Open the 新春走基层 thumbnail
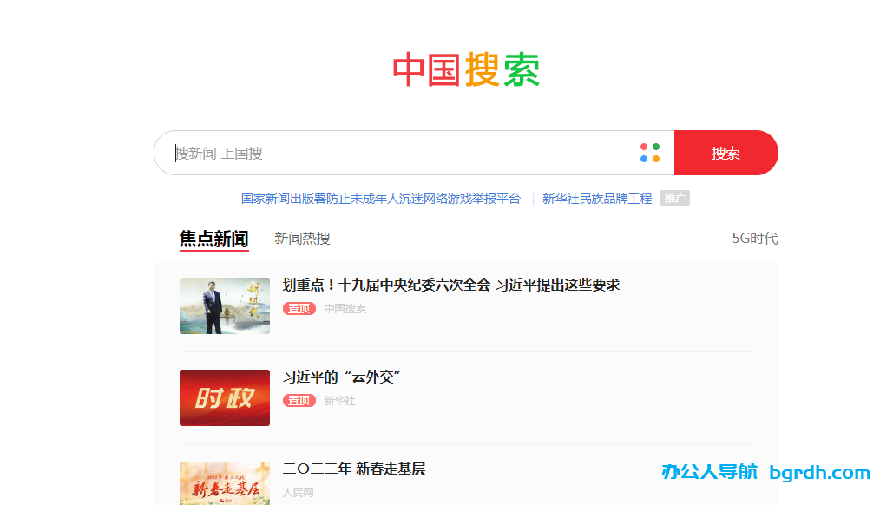Screen dimensions: 893x505 coord(225,483)
